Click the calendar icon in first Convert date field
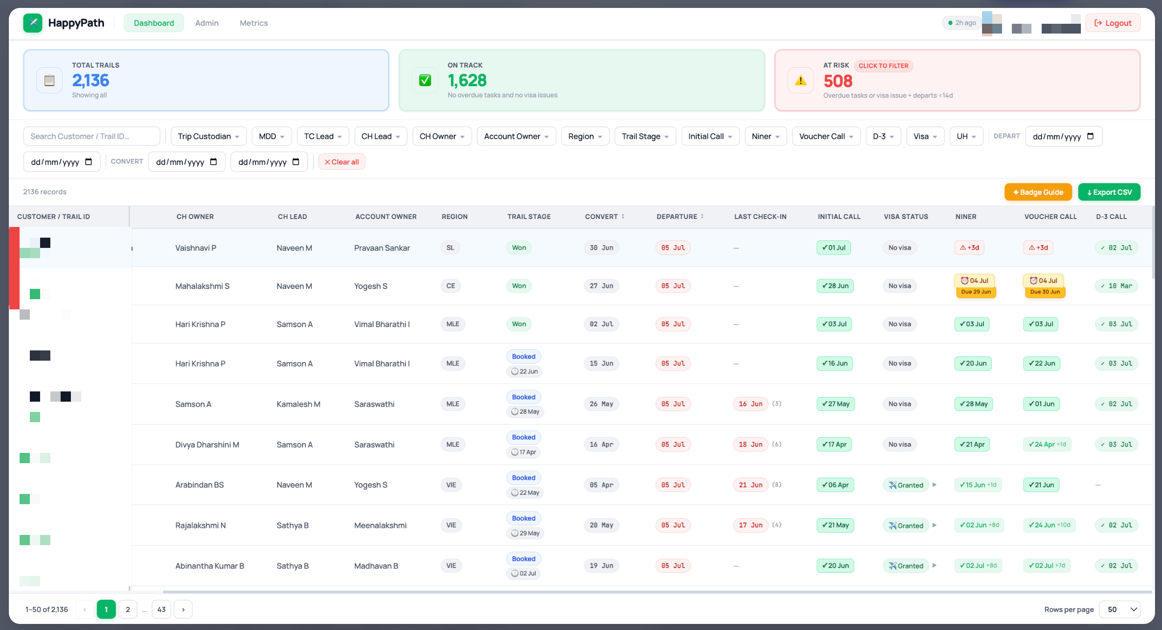Viewport: 1162px width, 630px height. (214, 162)
